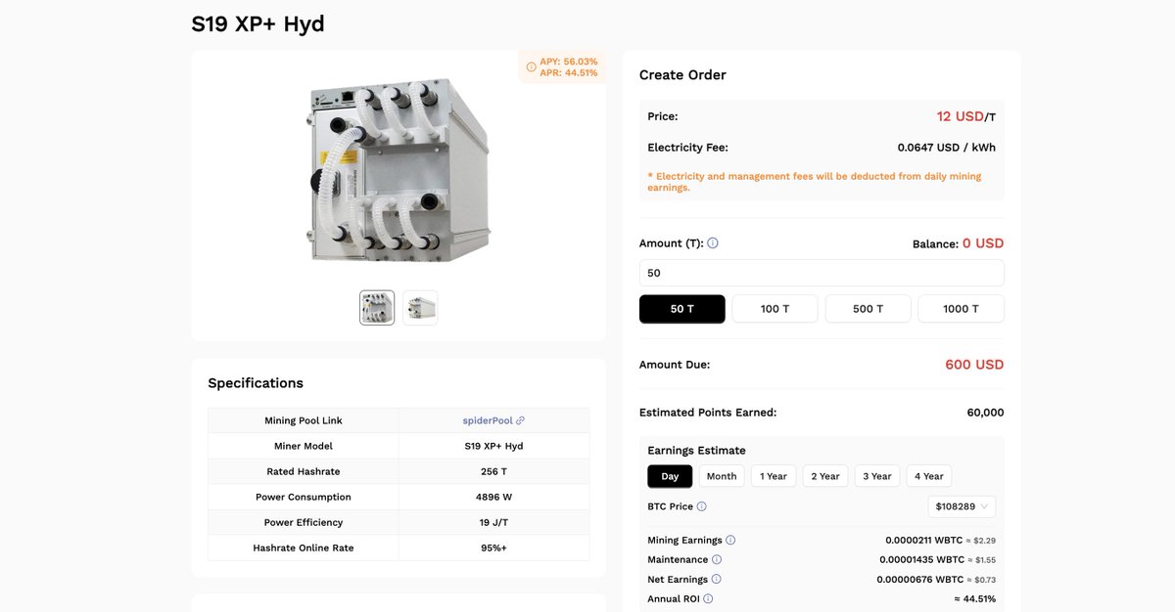Image resolution: width=1175 pixels, height=612 pixels.
Task: Switch earnings estimate to Day
Action: [x=670, y=476]
